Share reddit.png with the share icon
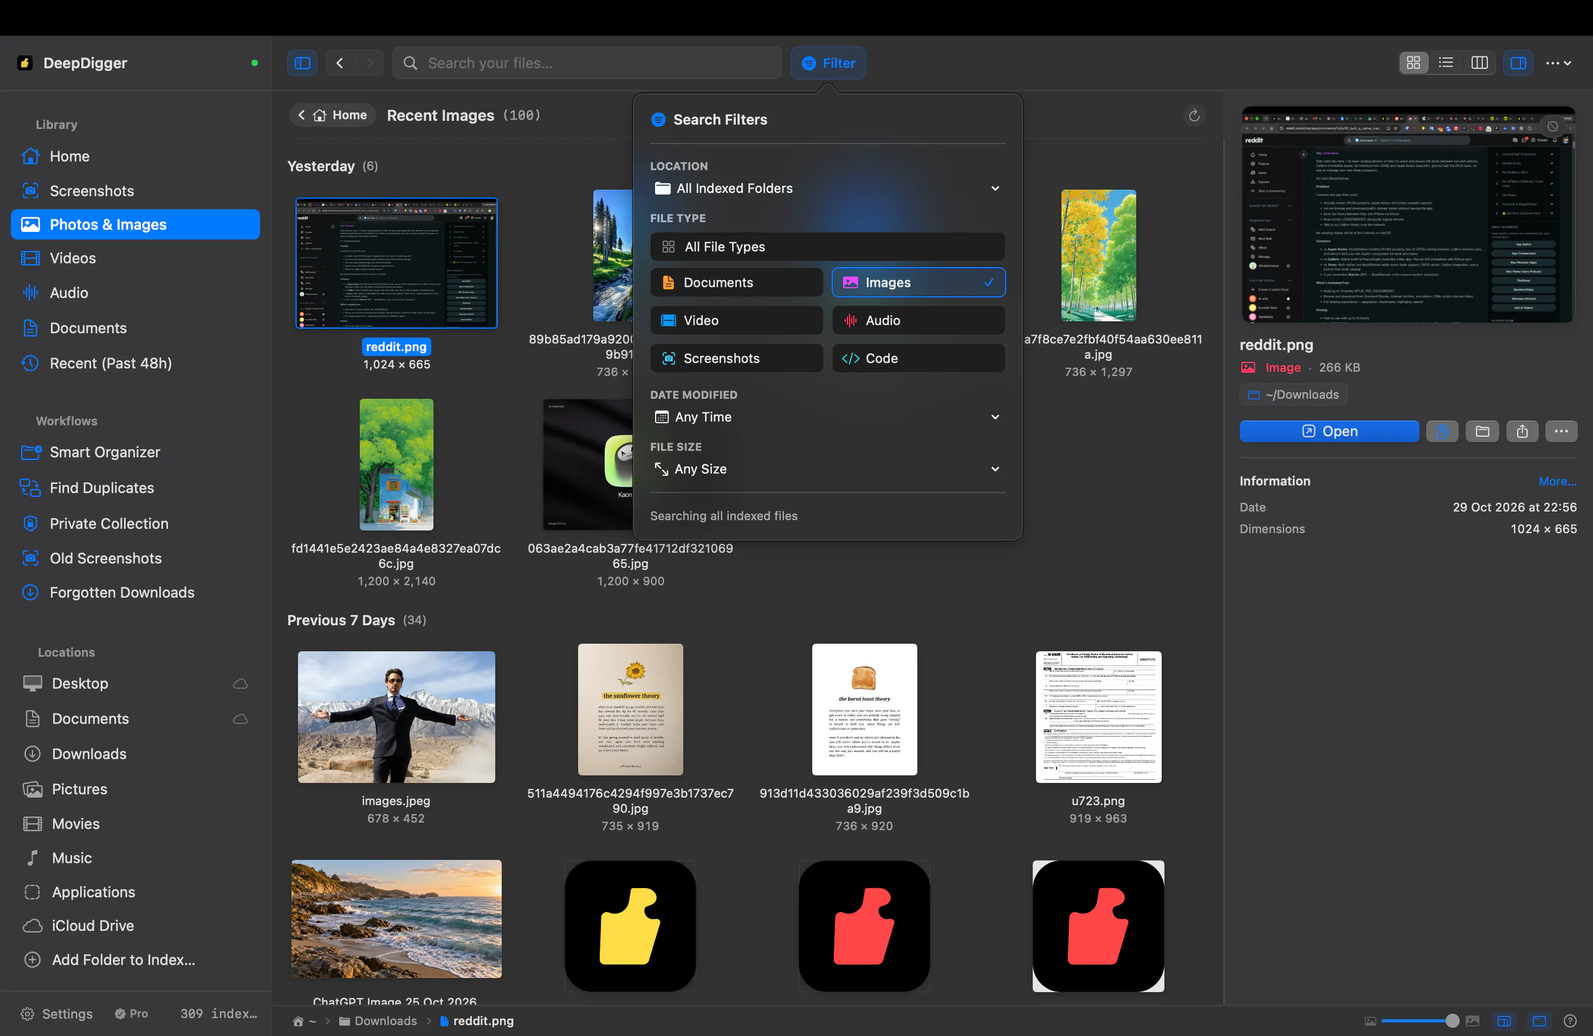 point(1522,432)
